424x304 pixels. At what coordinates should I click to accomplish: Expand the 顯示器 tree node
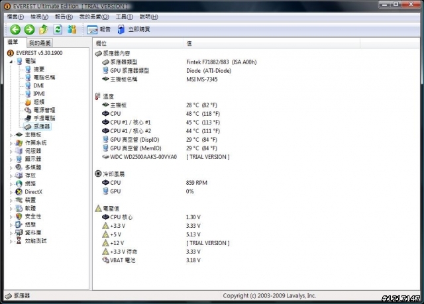[11, 160]
